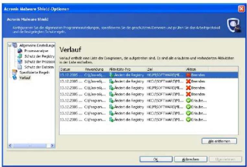Click the Schutz der Dateien document icon
The height and width of the screenshot is (167, 247).
pos(20,67)
